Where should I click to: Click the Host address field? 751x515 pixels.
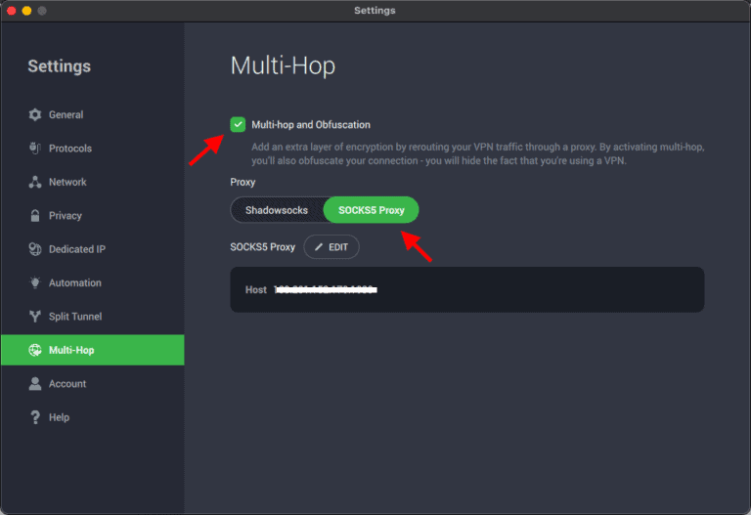pyautogui.click(x=326, y=290)
